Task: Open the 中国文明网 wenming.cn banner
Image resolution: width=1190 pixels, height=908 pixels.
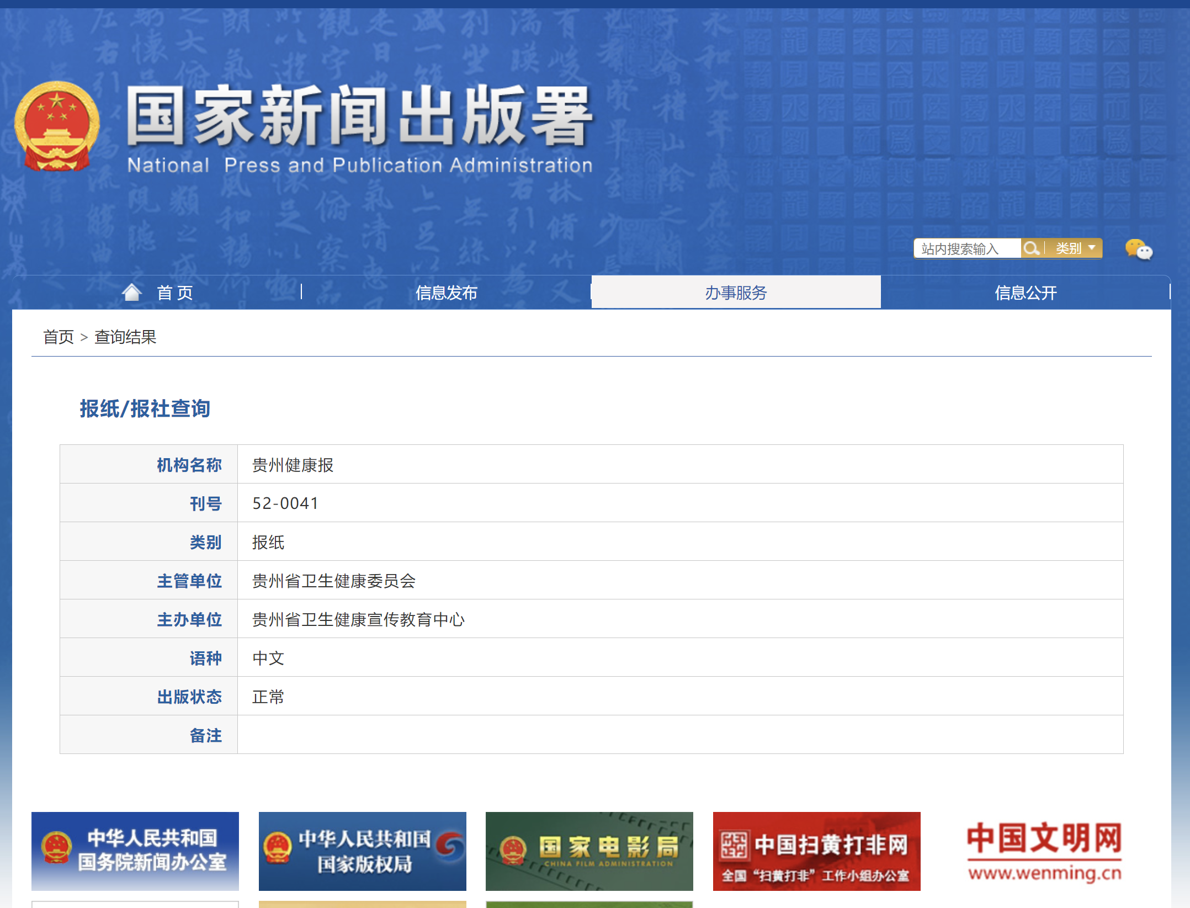Action: tap(1044, 851)
